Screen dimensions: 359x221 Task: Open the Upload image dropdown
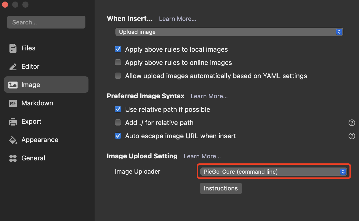[x=229, y=32]
